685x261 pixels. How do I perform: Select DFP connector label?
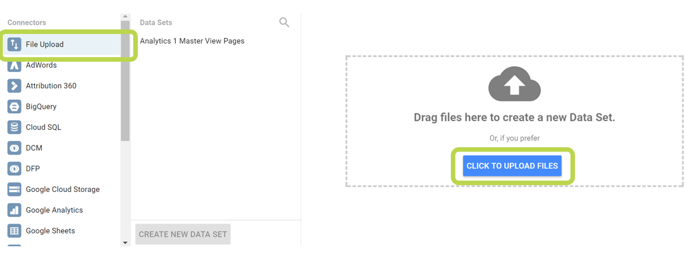[x=33, y=169]
